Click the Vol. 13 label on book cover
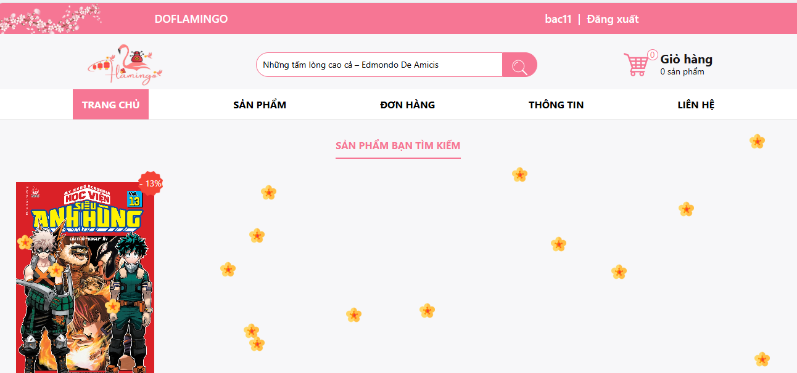Viewport: 797px width, 373px height. coord(134,199)
